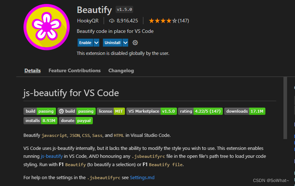Click the rating 4.22/5 badge

[200, 111]
